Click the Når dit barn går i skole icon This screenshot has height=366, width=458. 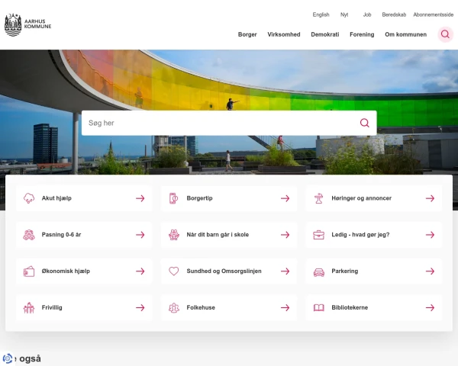click(174, 235)
